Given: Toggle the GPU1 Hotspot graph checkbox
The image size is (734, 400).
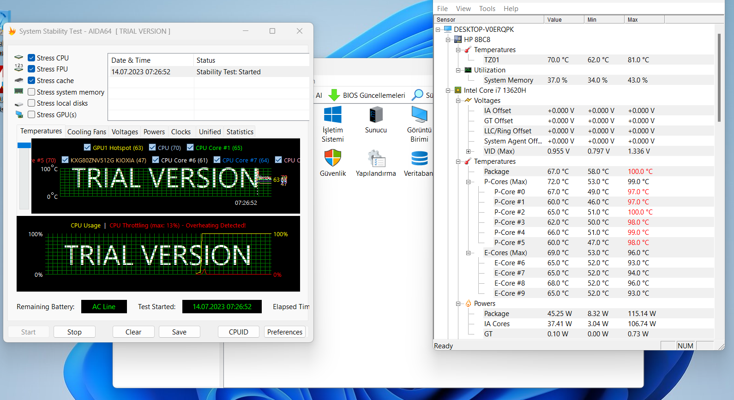Looking at the screenshot, I should point(87,147).
